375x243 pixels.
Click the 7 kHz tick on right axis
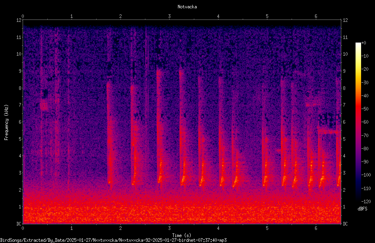344,105
